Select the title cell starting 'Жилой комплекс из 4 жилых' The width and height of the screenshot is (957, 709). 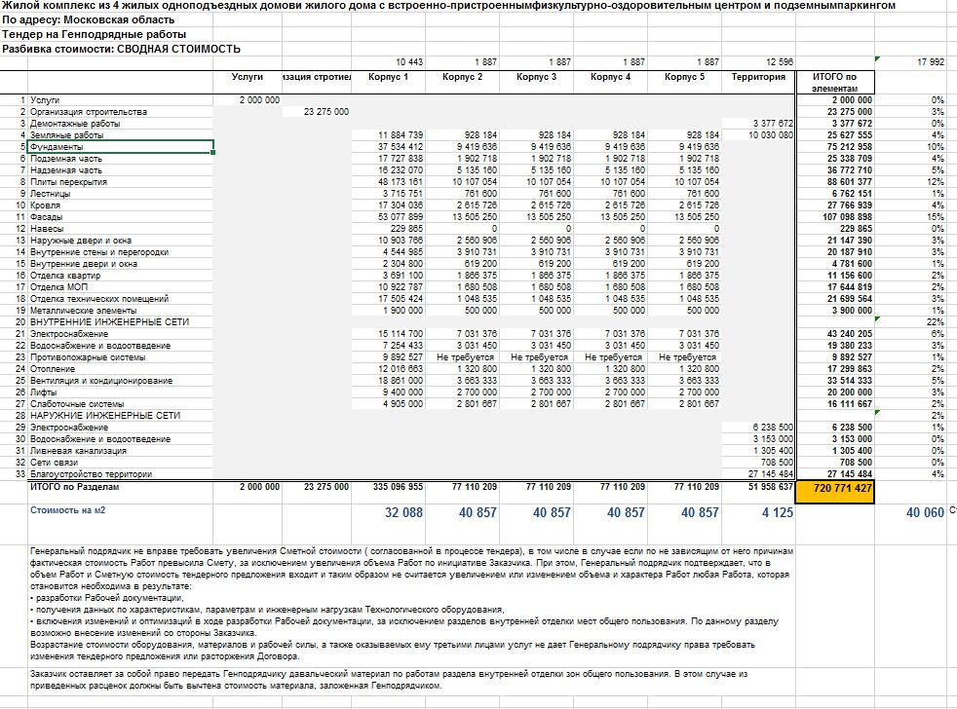click(x=448, y=6)
